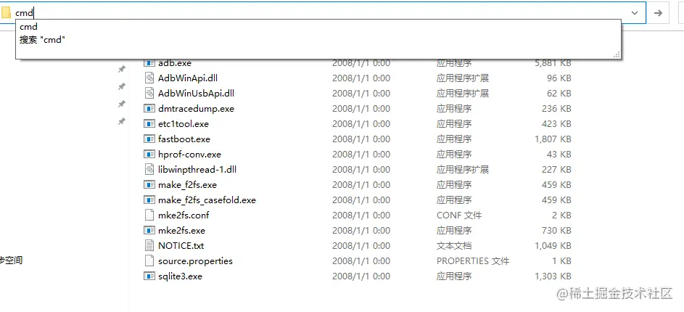The image size is (684, 312).
Task: Click the 5,881 KB size of adb.exe
Action: [x=553, y=63]
